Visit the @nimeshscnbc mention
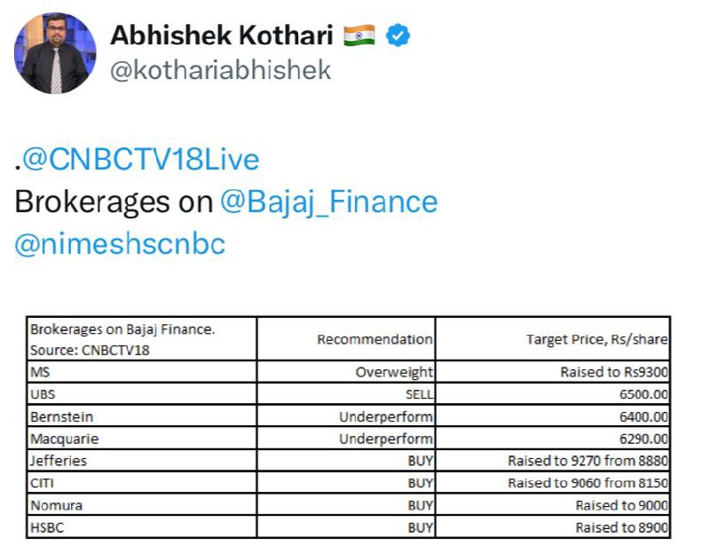The width and height of the screenshot is (710, 554). tap(120, 244)
